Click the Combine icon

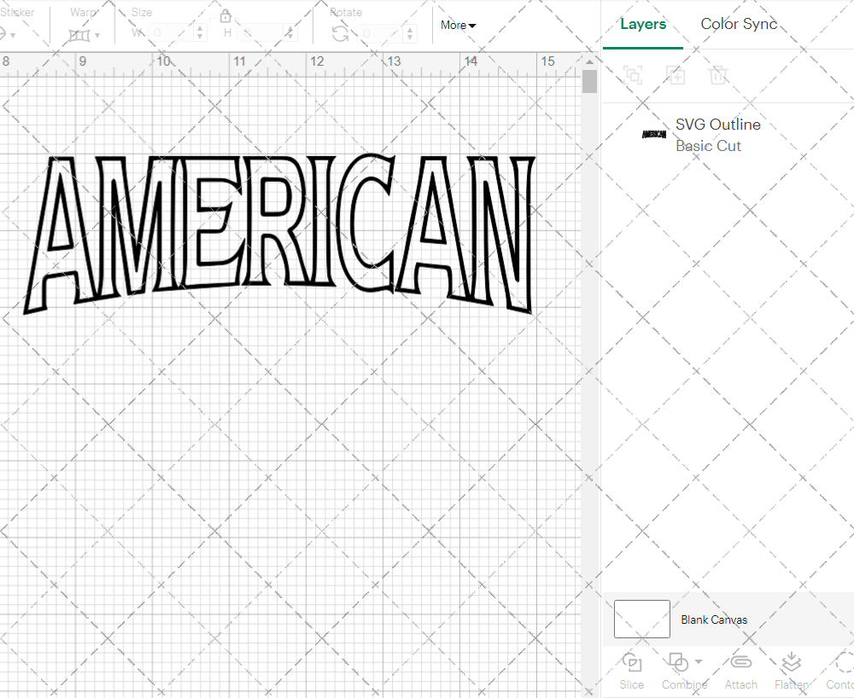pyautogui.click(x=678, y=664)
